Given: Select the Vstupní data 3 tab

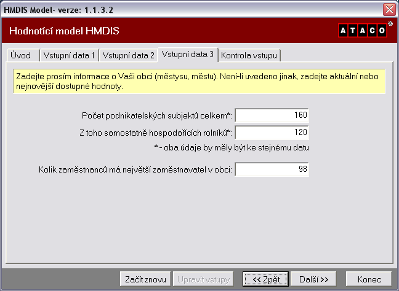Looking at the screenshot, I should (x=188, y=54).
